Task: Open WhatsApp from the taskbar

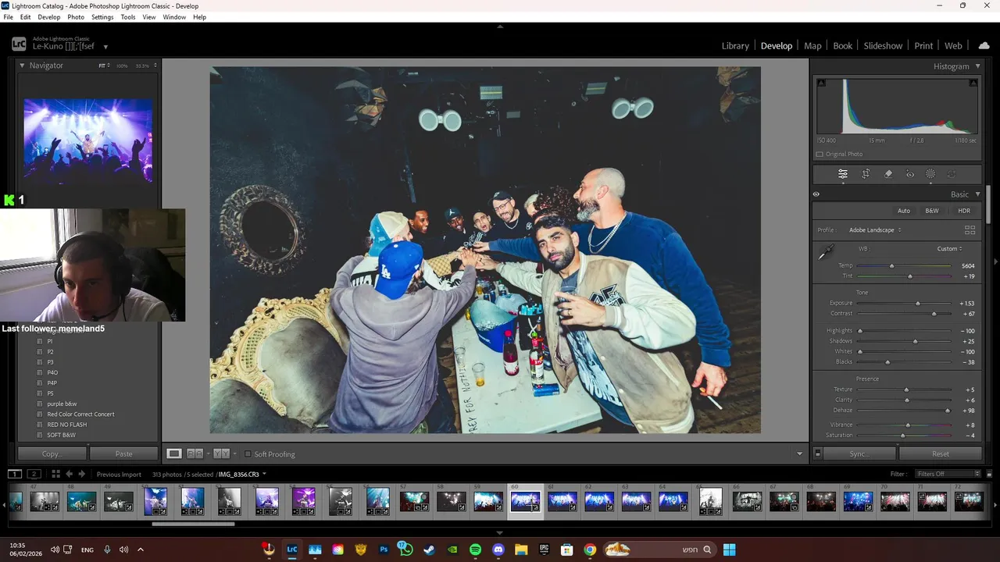Action: pyautogui.click(x=405, y=550)
